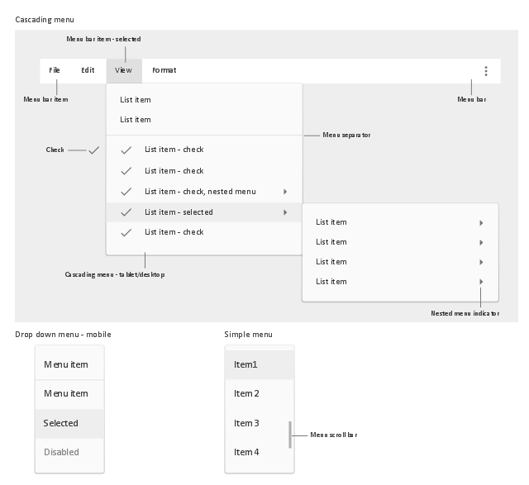This screenshot has height=485, width=529.
Task: Open the File menu
Action: click(x=55, y=70)
